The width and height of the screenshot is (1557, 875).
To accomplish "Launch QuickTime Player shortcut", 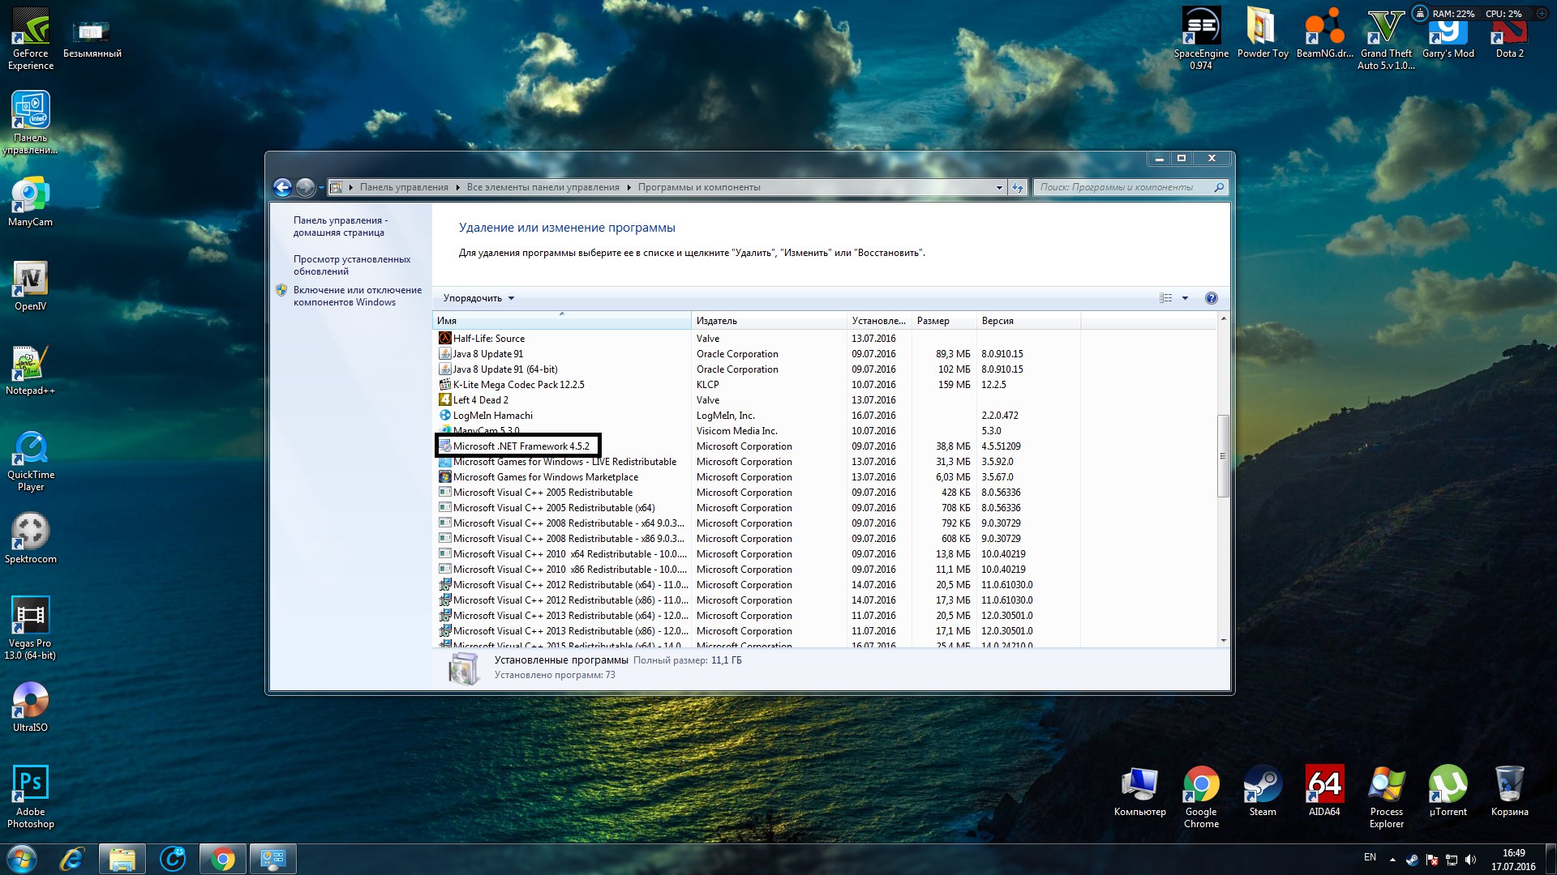I will tap(30, 460).
